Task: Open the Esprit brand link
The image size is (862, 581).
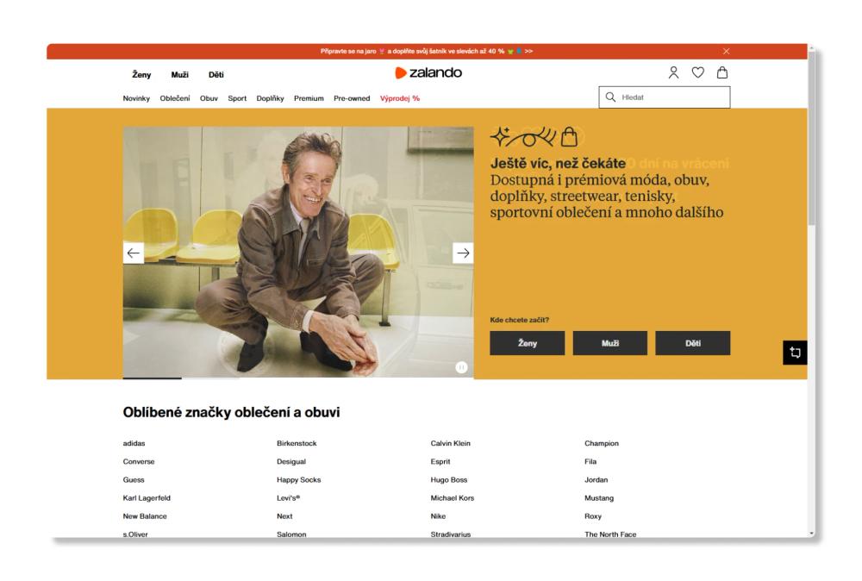Action: click(440, 462)
